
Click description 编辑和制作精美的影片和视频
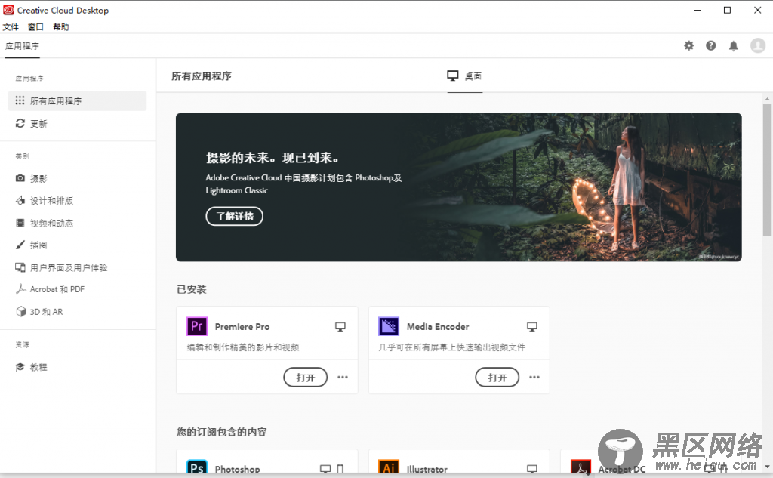[243, 347]
